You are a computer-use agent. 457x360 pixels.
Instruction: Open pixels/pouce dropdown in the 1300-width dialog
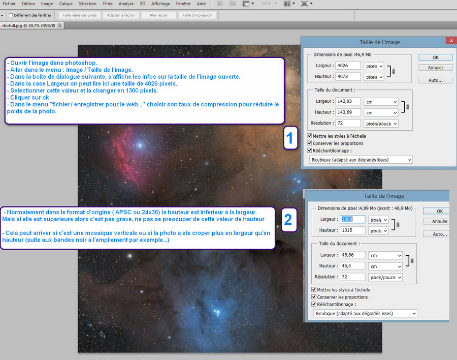coord(385,277)
